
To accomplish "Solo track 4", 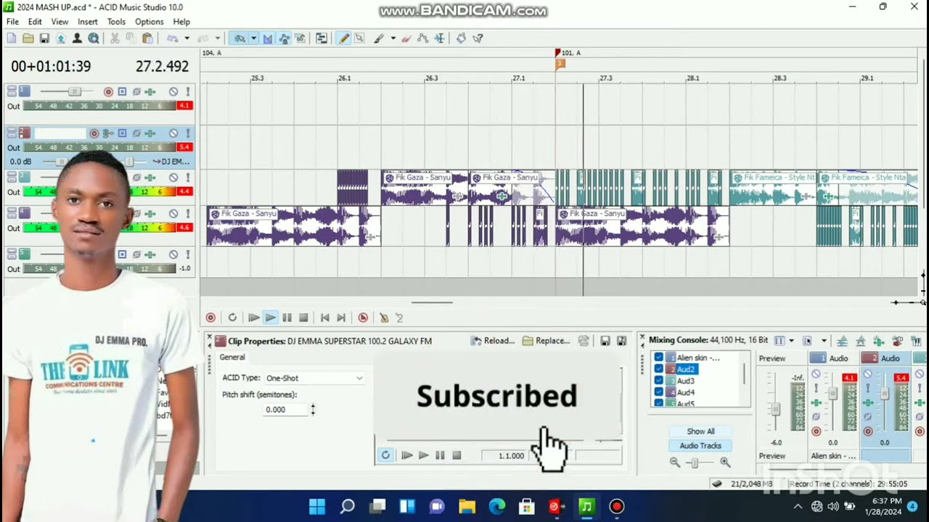I will 188,213.
